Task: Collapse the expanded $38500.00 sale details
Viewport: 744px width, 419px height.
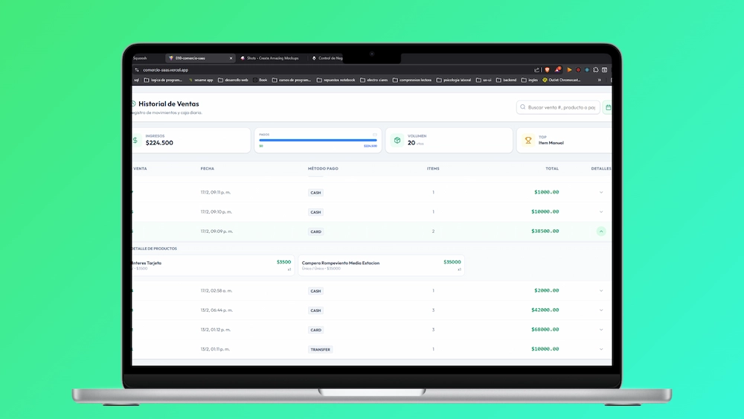Action: 601,231
